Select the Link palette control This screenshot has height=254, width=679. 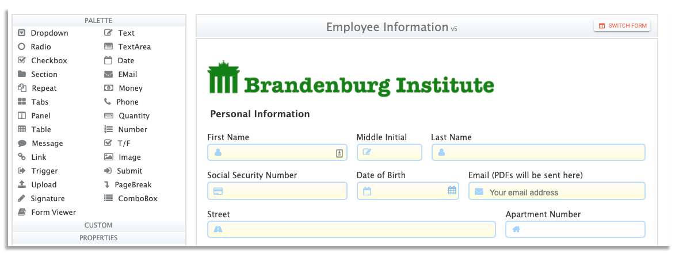click(32, 157)
